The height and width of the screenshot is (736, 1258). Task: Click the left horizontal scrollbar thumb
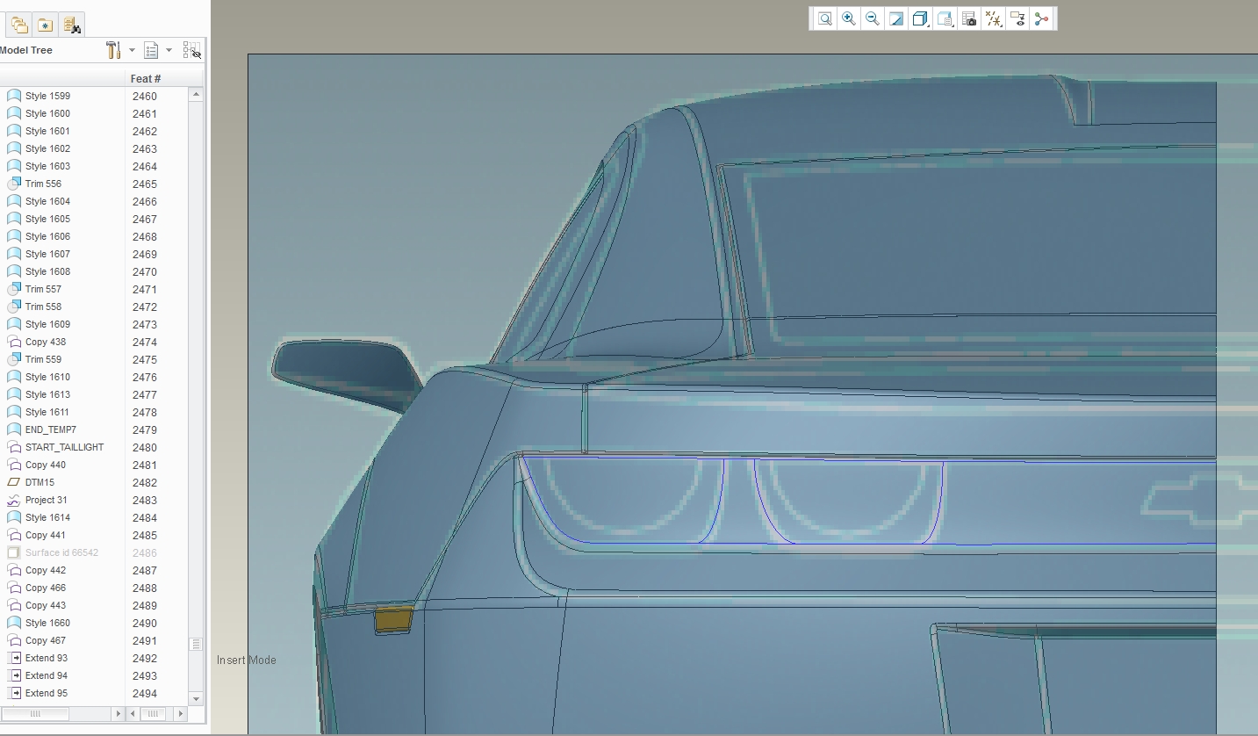(35, 714)
